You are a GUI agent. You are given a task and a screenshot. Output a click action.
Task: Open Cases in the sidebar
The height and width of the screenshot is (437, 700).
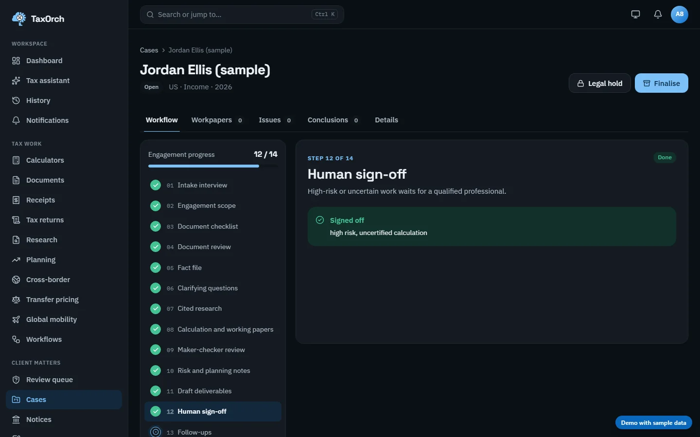tap(64, 400)
